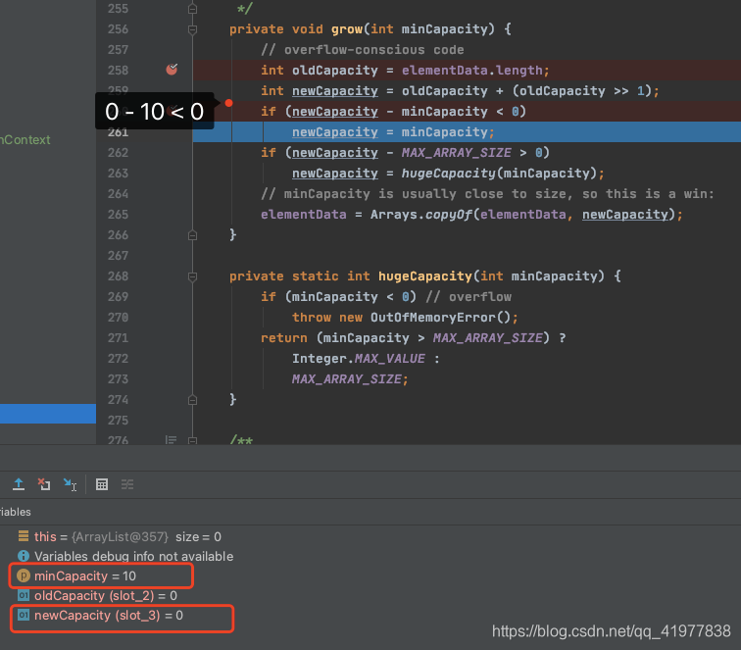
Task: Click the primitive type icon beside newCapacity
Action: click(24, 615)
